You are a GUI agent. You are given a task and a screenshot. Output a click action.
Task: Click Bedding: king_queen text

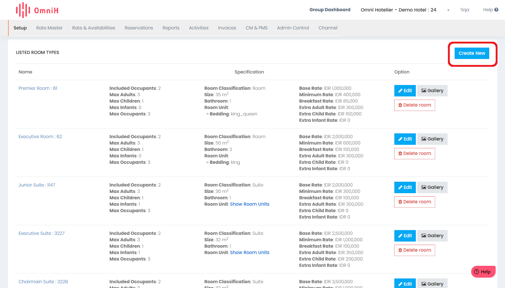232,114
